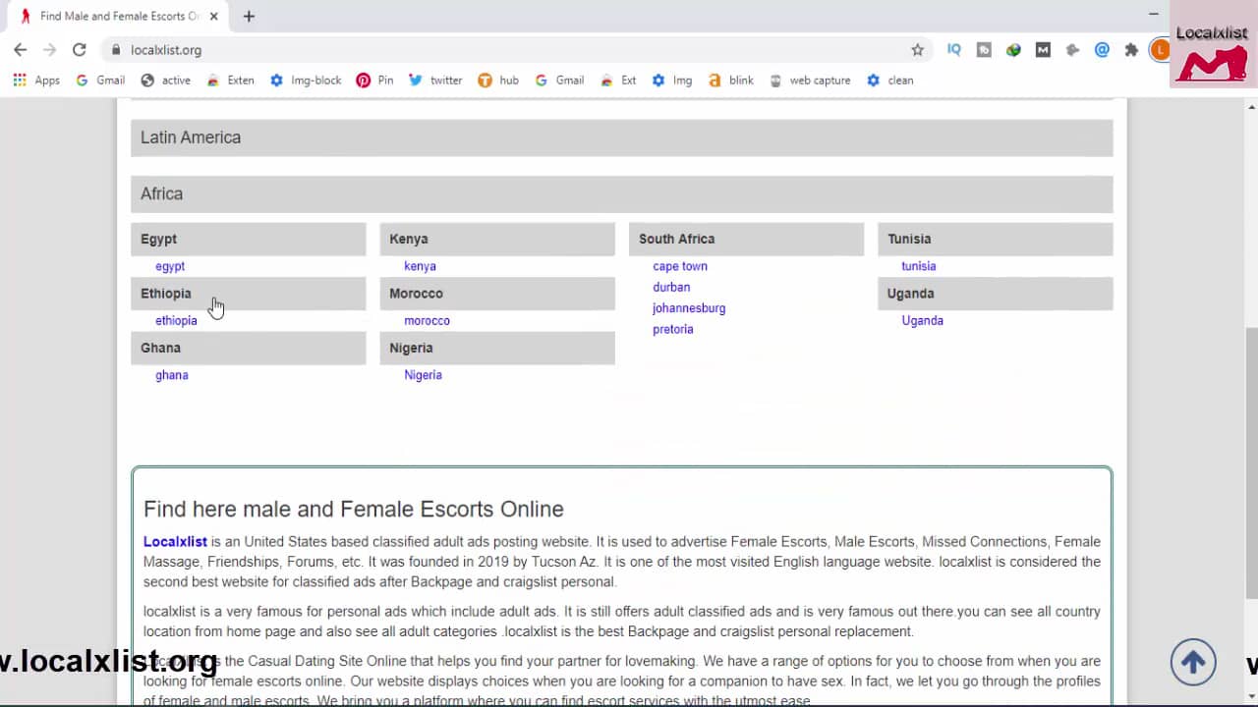
Task: Click the Ethiopia country header
Action: click(249, 294)
